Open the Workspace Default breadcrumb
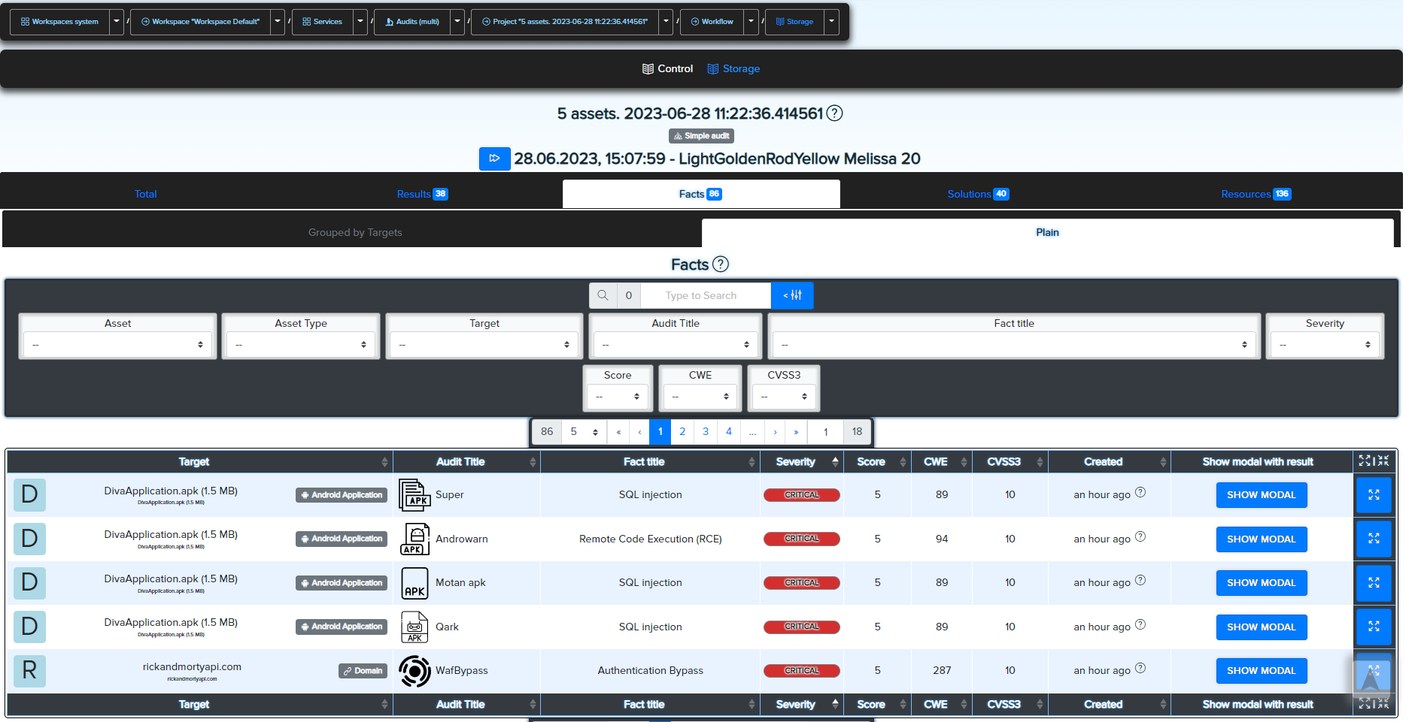1412x722 pixels. coord(200,21)
